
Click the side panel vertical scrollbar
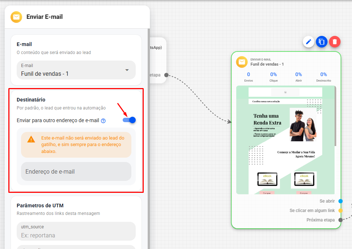tap(149, 138)
